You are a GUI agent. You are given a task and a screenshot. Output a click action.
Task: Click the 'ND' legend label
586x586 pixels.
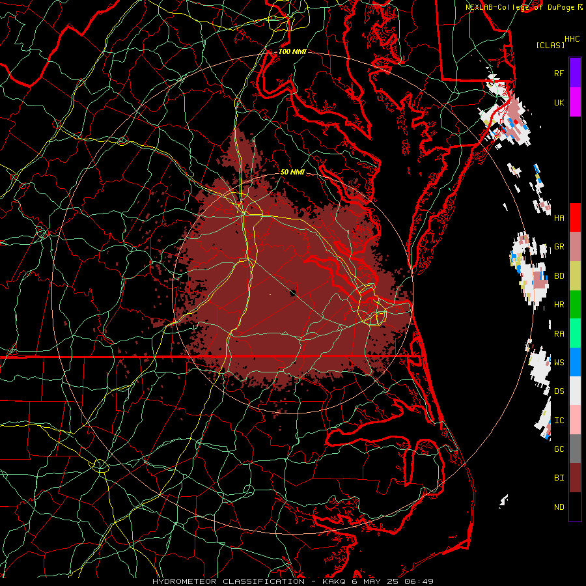pos(559,507)
